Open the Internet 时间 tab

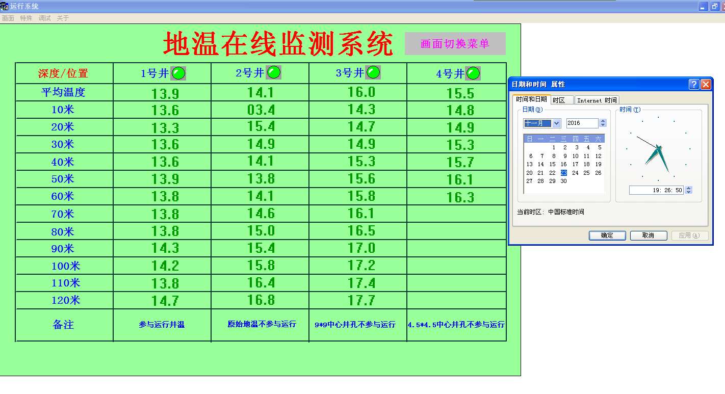(x=597, y=100)
